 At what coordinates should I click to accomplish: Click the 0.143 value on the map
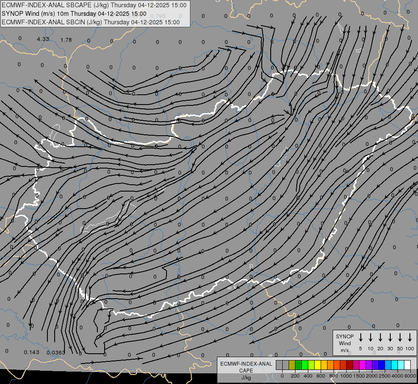click(32, 352)
